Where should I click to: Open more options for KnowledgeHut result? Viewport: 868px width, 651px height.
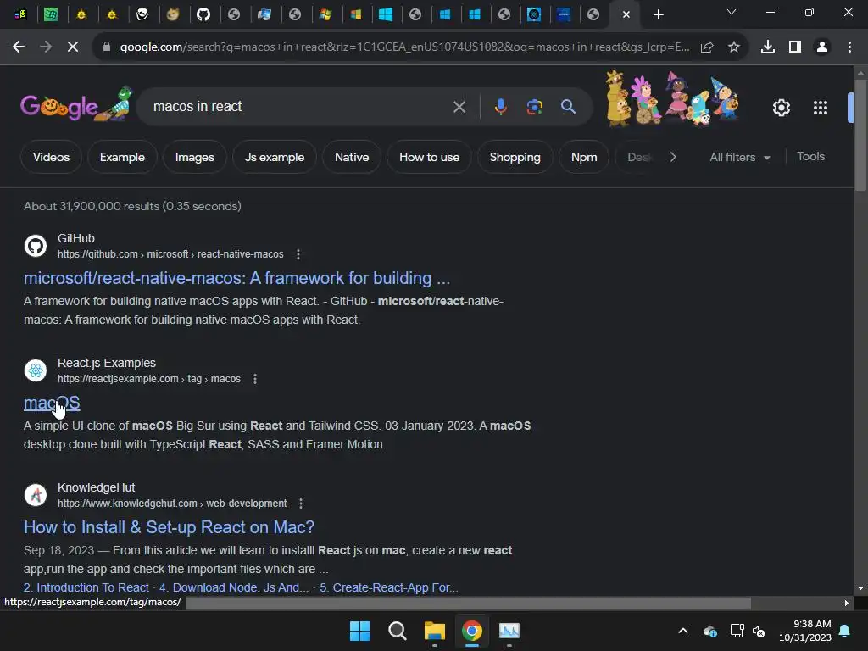301,504
